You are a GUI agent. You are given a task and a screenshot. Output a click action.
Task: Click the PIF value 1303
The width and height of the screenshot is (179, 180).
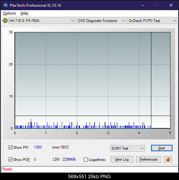(38, 147)
